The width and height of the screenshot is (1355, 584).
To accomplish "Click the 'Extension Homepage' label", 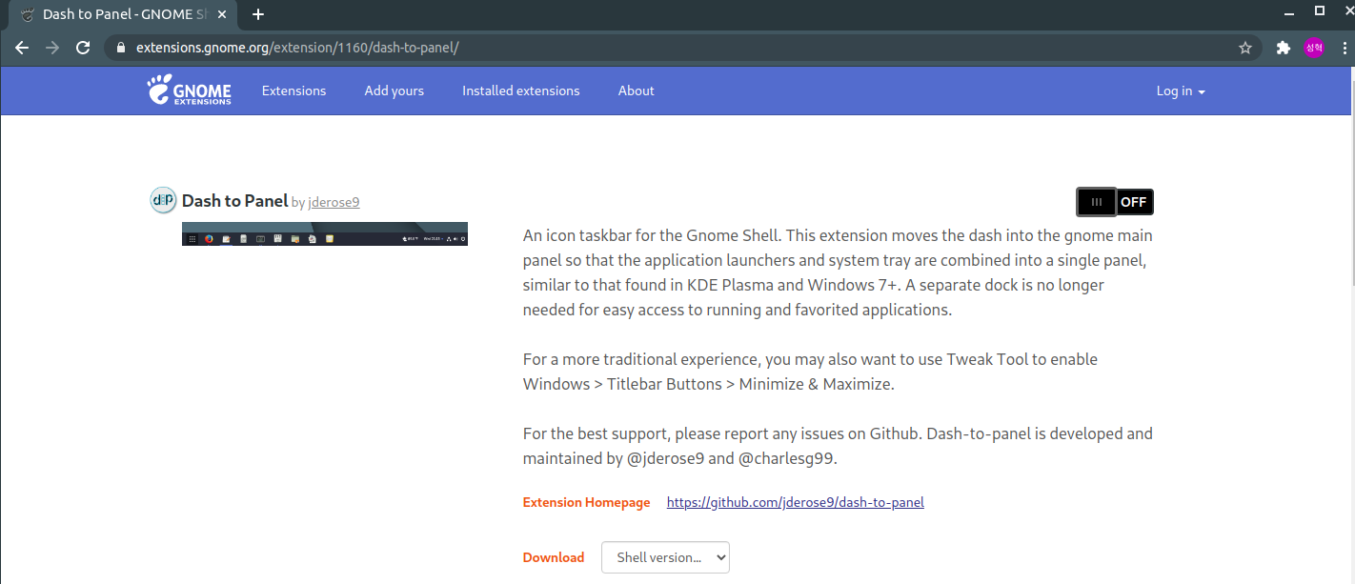I will click(x=586, y=502).
